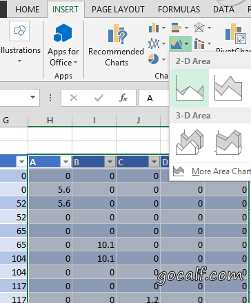Click the first 52 cell in column G
This screenshot has width=251, height=303.
(14, 204)
